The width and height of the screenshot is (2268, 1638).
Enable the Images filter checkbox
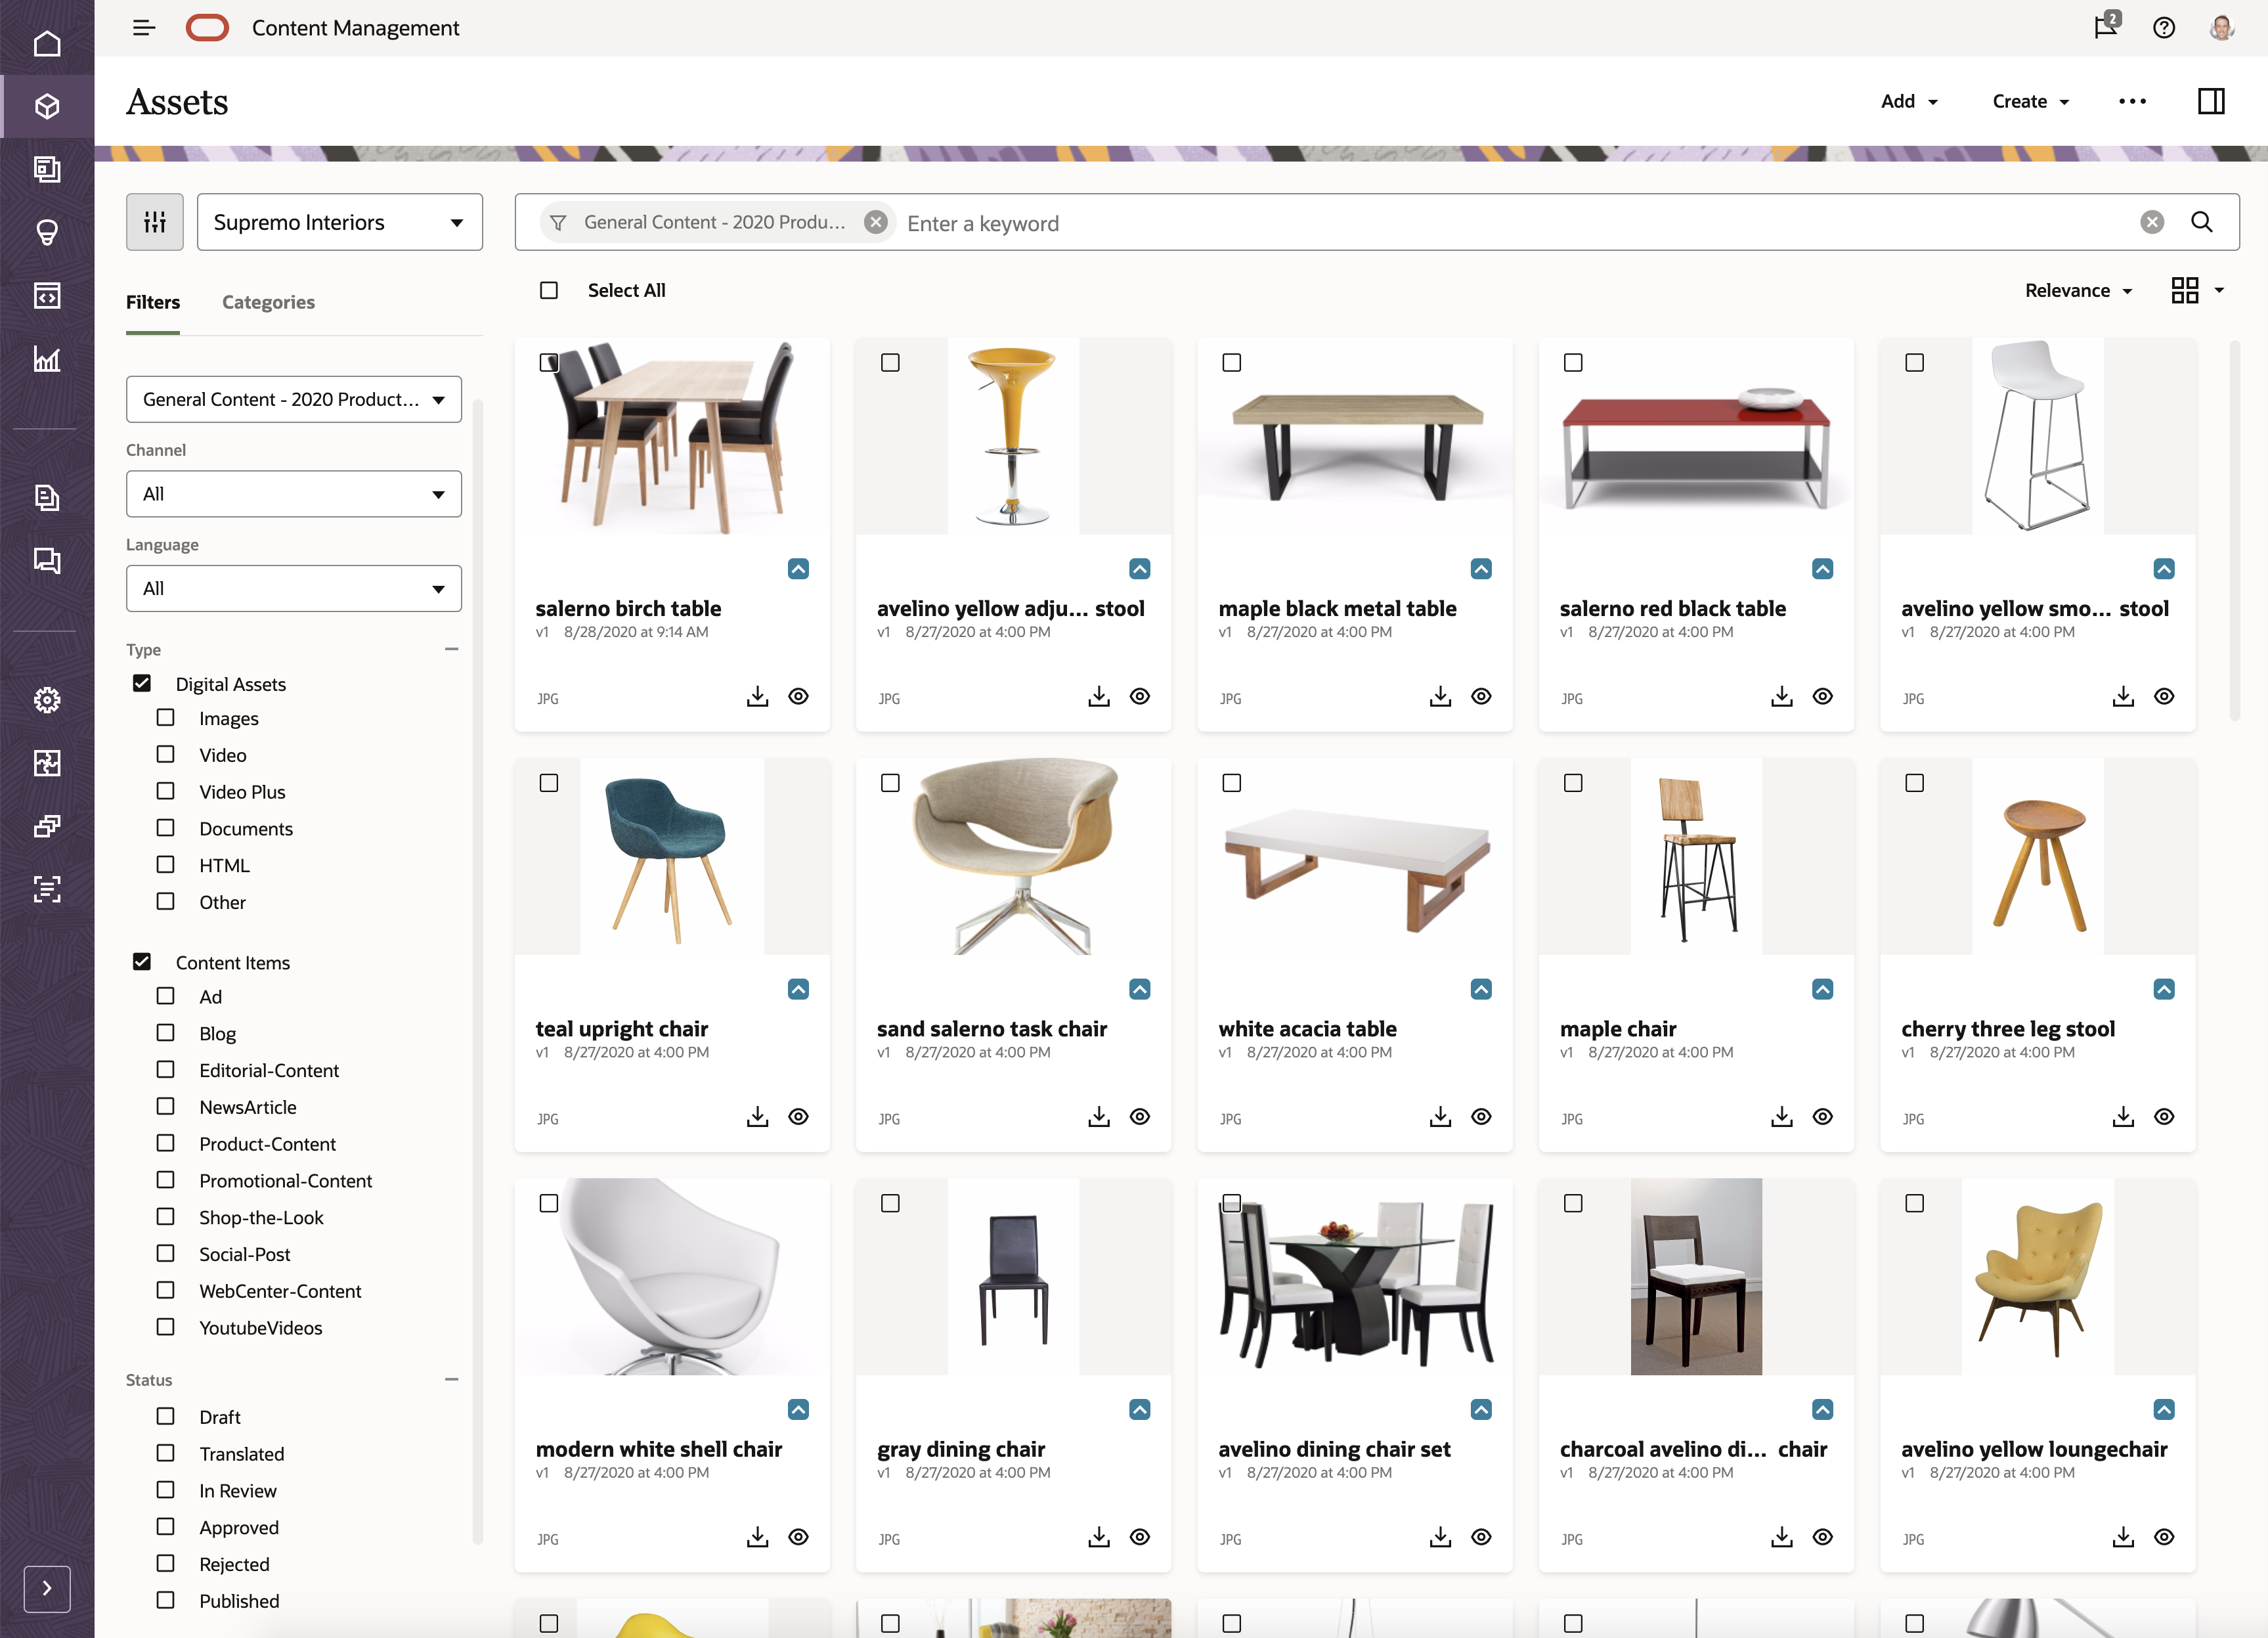(x=165, y=717)
